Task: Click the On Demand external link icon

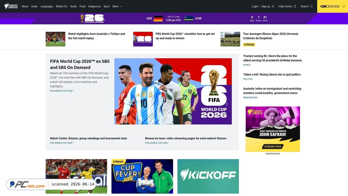Action: coord(344,6)
